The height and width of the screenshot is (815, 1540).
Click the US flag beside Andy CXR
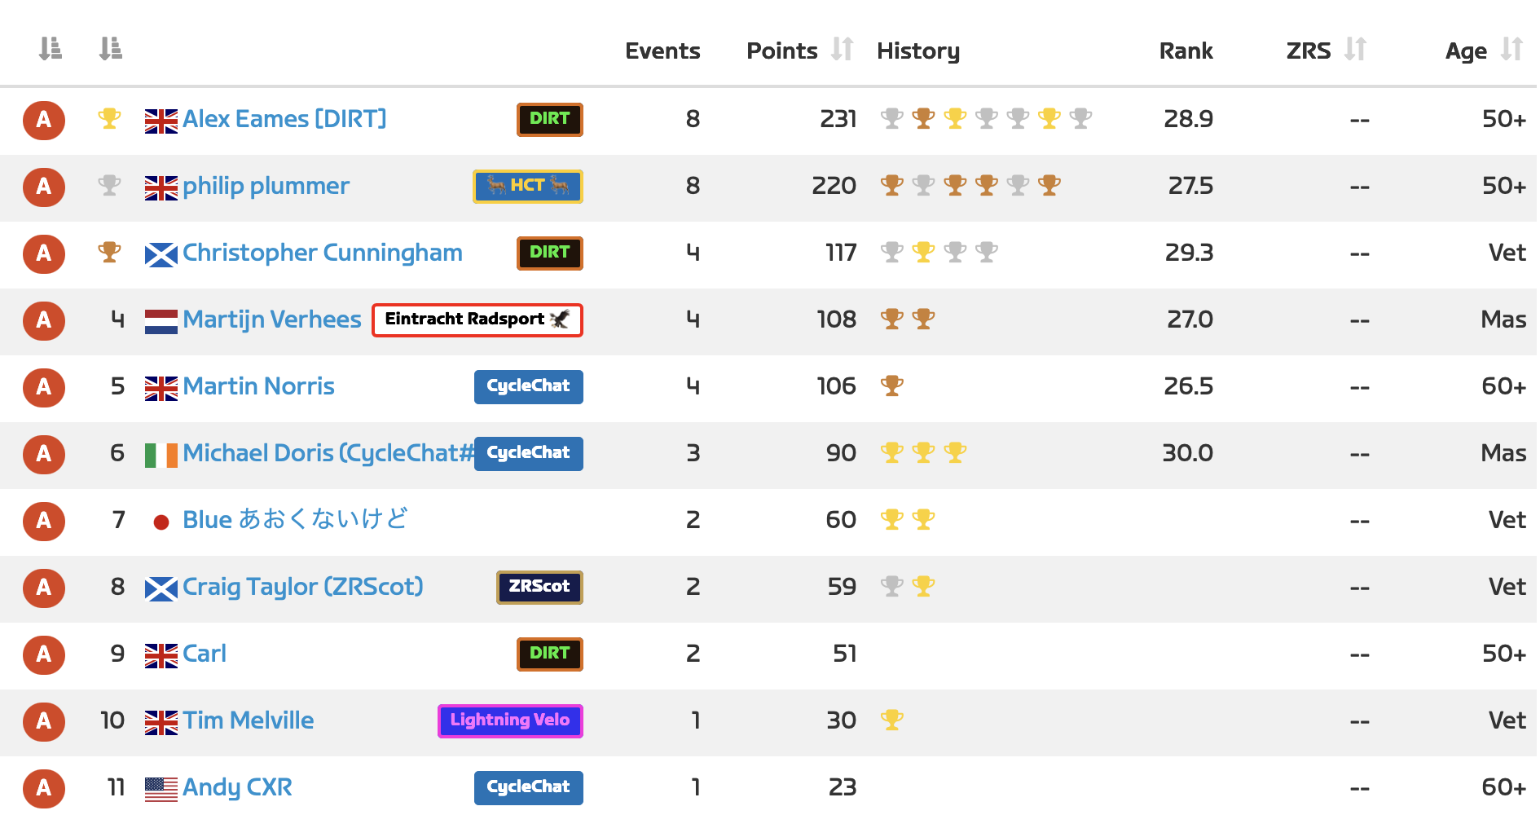pos(161,787)
